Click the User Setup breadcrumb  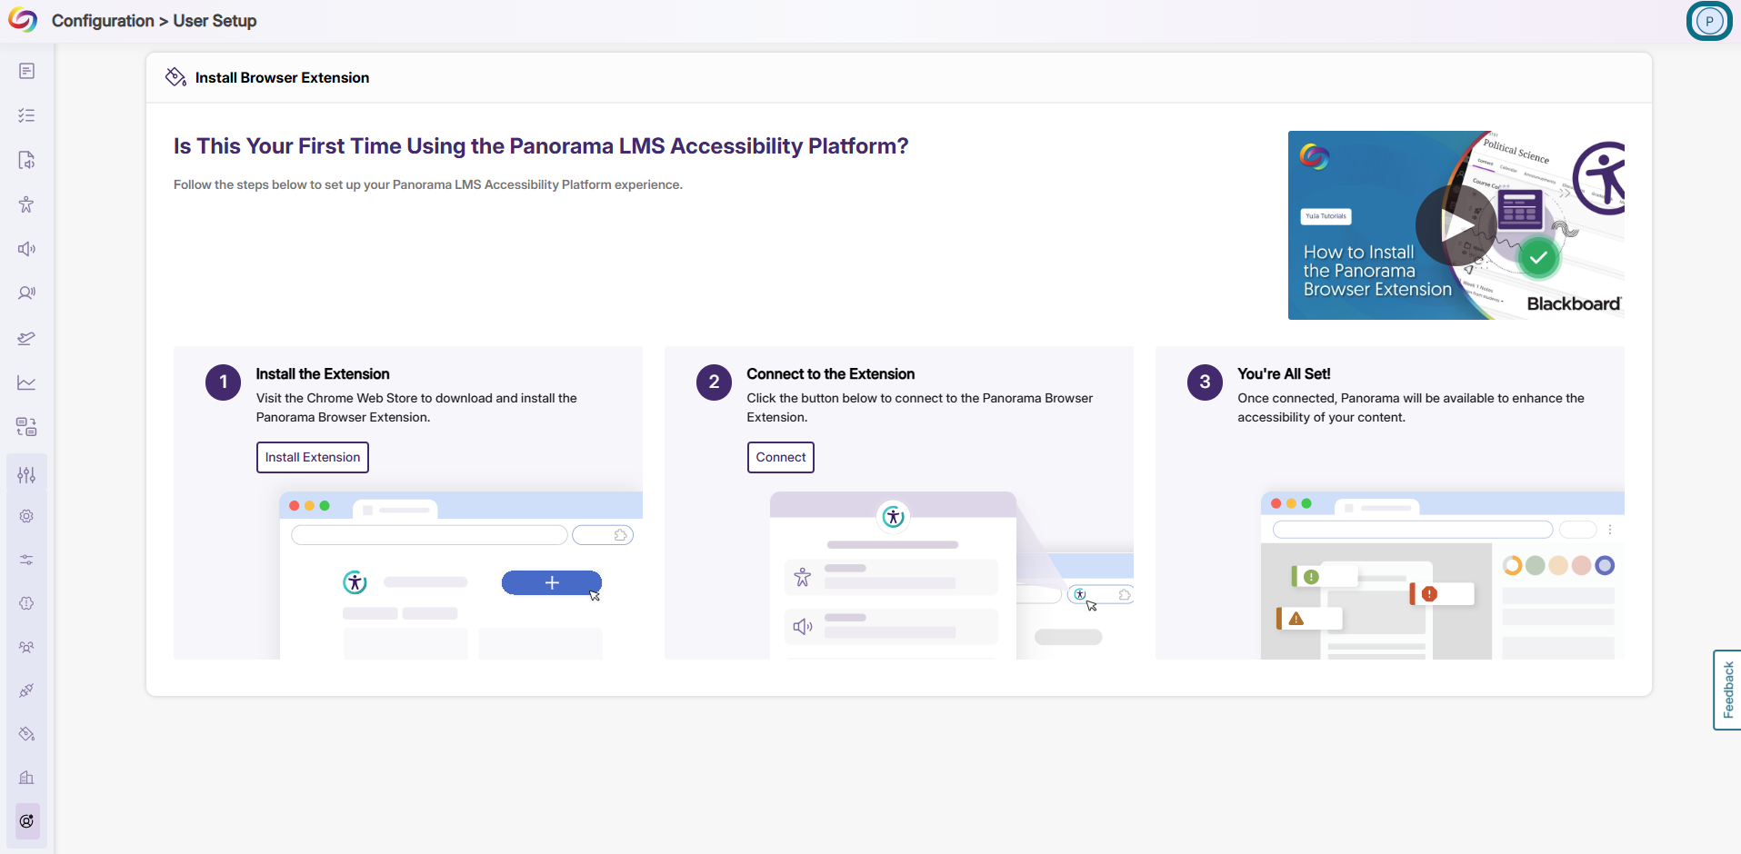coord(215,21)
